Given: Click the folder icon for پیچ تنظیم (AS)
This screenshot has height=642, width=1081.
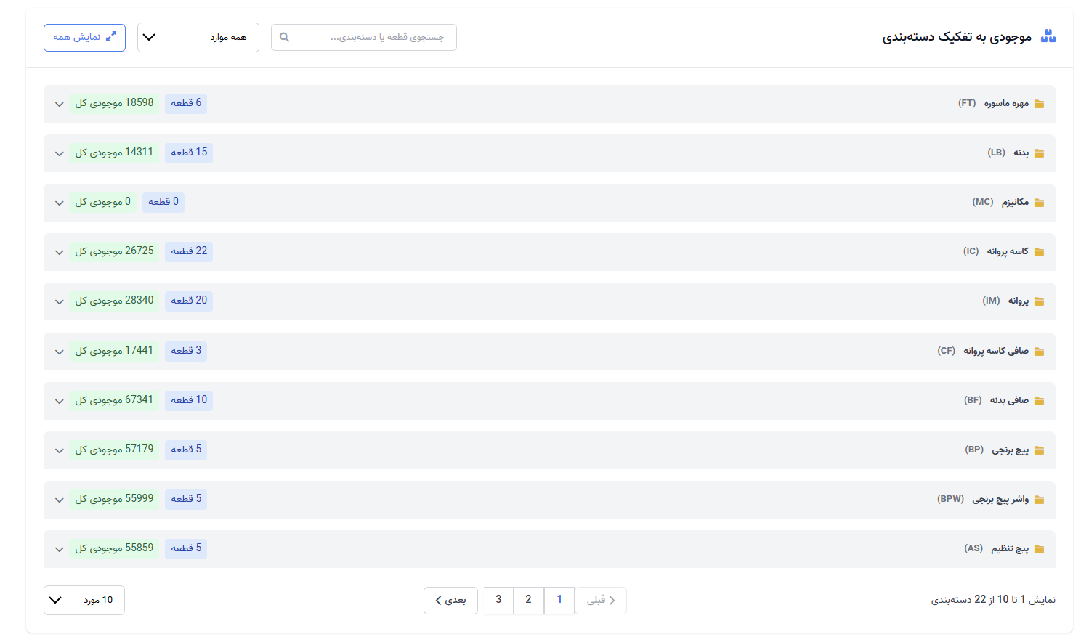Looking at the screenshot, I should (1039, 549).
